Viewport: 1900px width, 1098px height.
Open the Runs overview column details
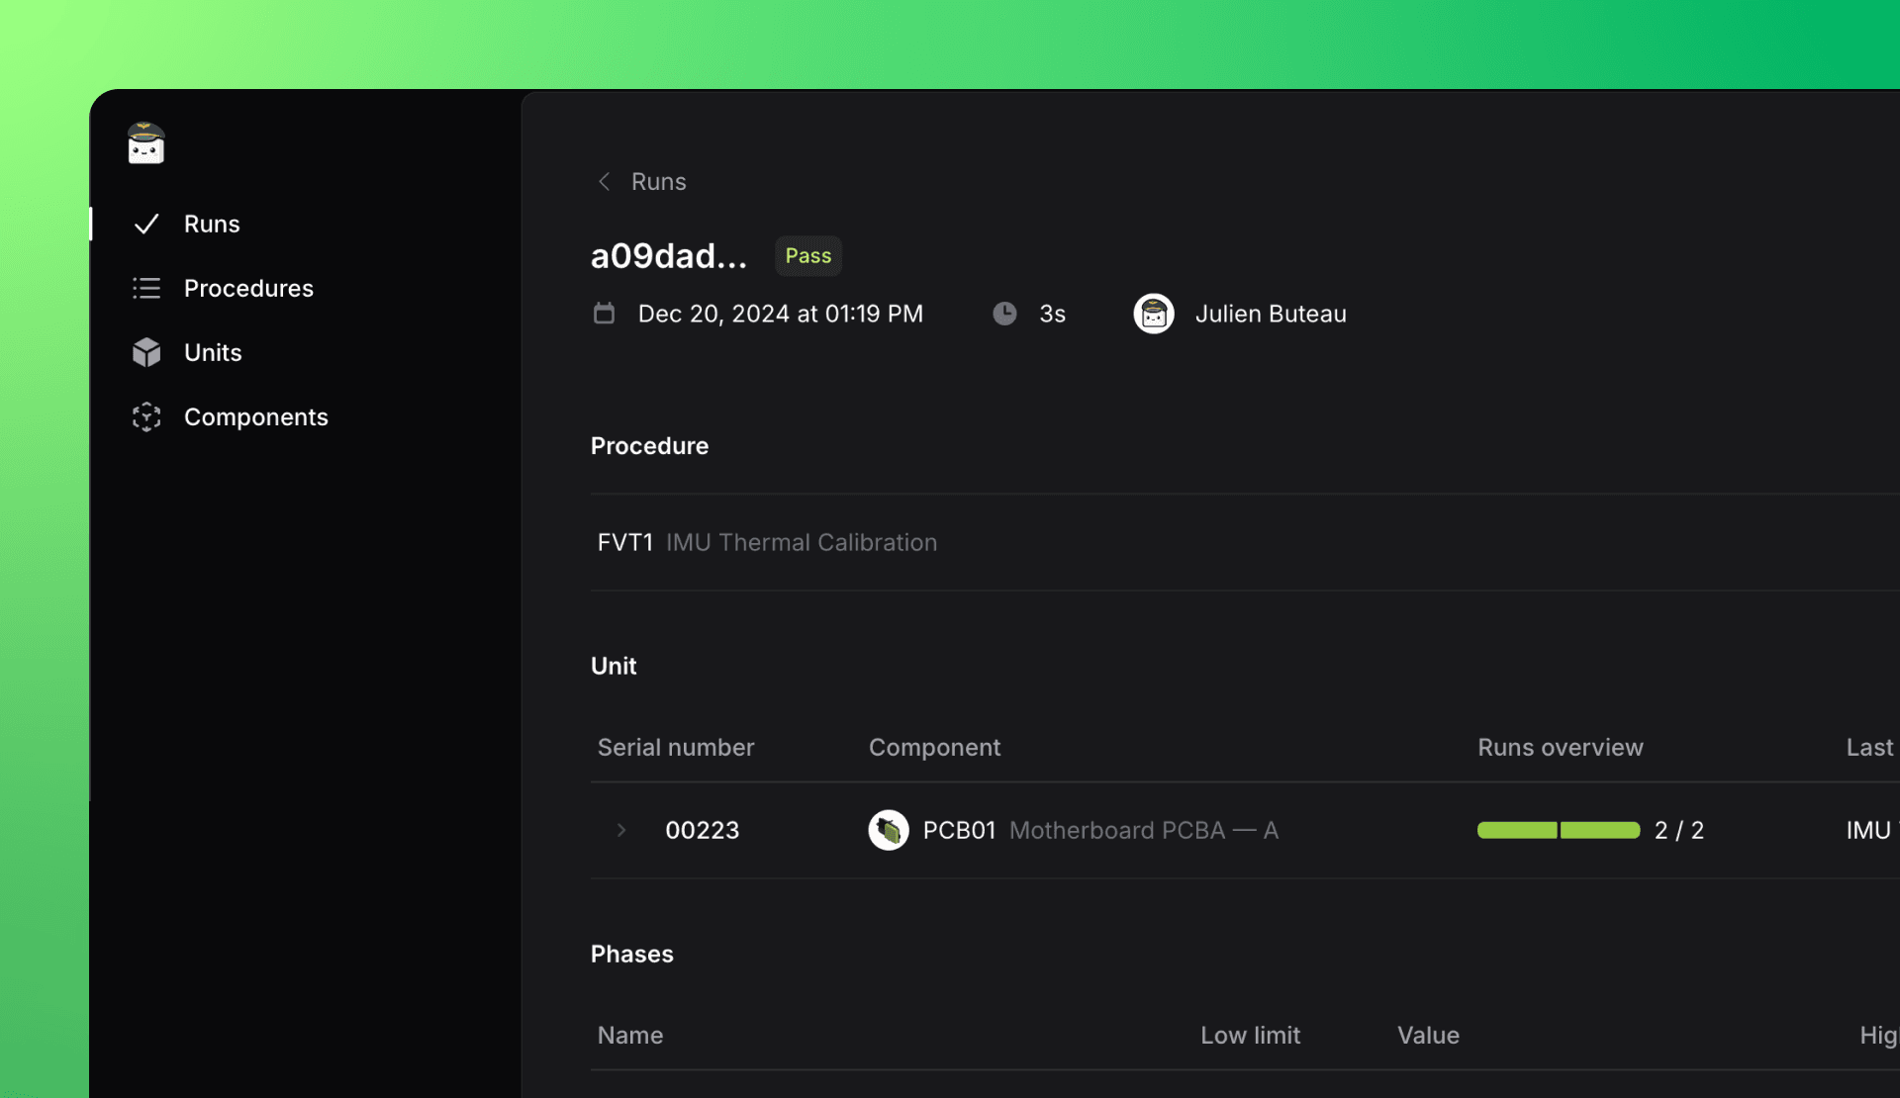(1561, 747)
